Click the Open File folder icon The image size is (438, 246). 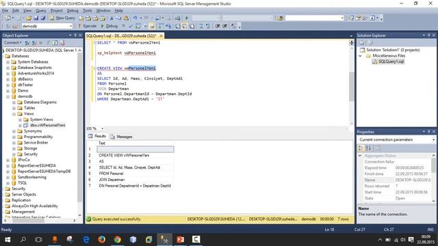(29, 18)
